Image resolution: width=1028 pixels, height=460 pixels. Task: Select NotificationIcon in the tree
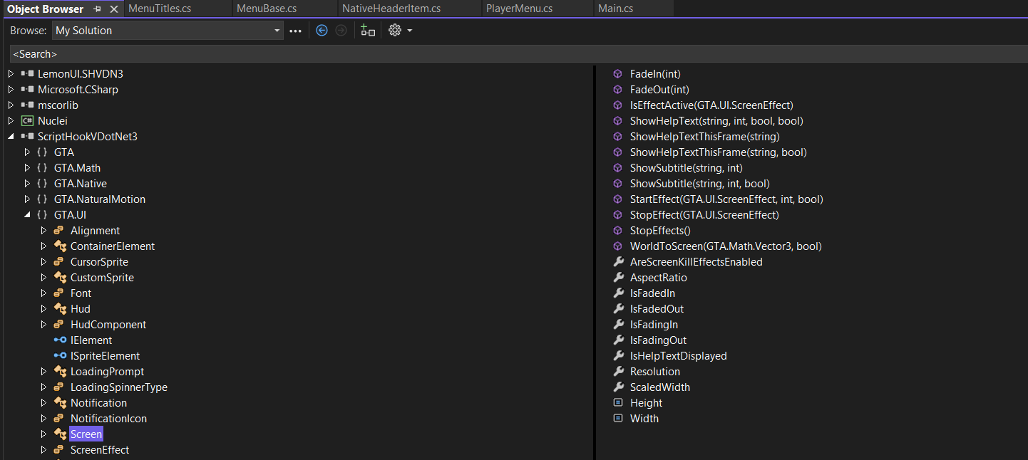(x=108, y=419)
